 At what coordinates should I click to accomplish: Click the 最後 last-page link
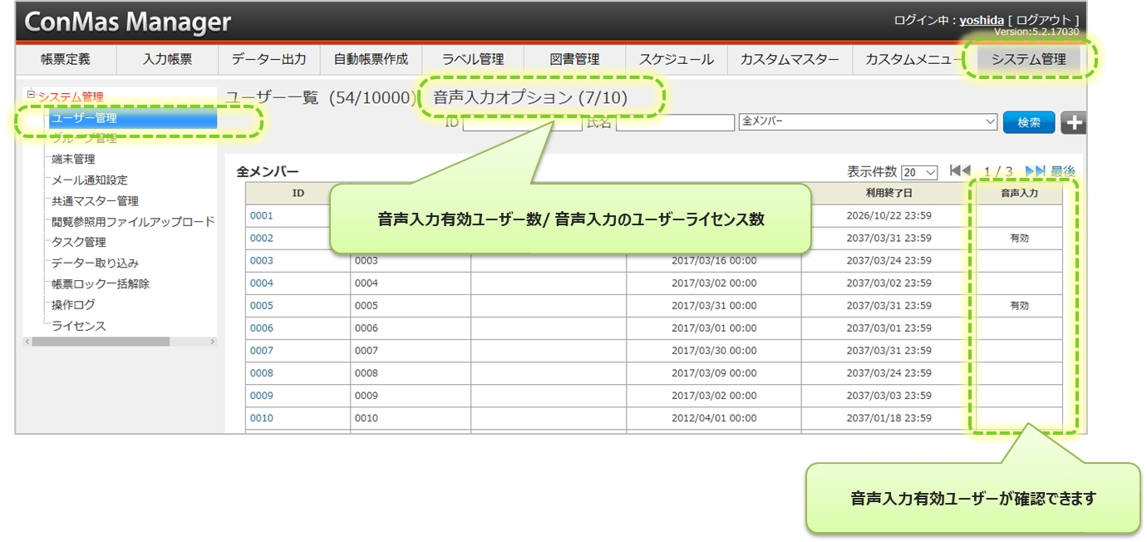coord(1062,171)
